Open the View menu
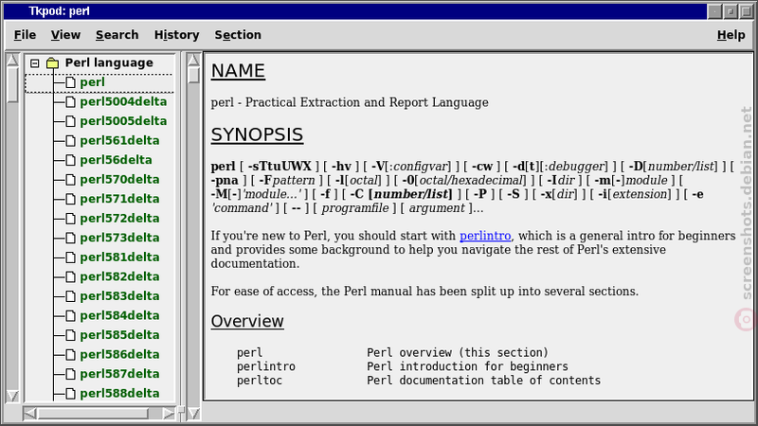 65,35
